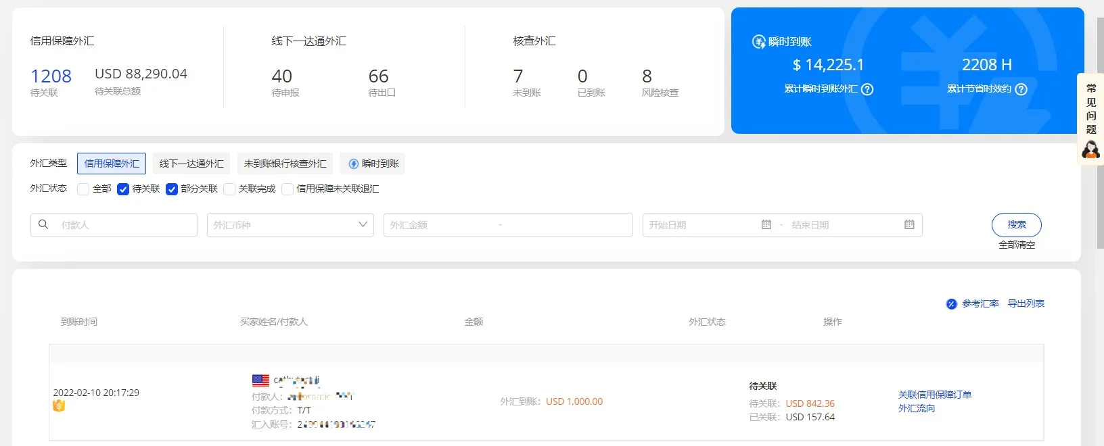
Task: Click the 外汇金额 minimum amount field
Action: [438, 225]
